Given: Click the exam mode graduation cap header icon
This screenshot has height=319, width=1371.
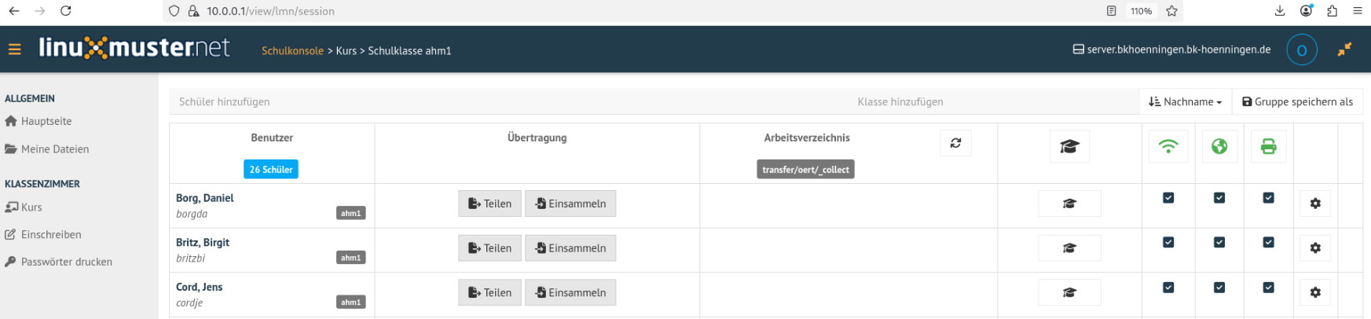Looking at the screenshot, I should pos(1069,146).
